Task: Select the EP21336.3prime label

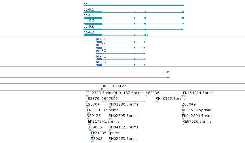Action: (x=105, y=133)
